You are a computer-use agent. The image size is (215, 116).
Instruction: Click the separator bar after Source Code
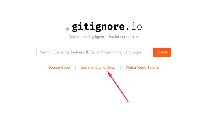pyautogui.click(x=75, y=68)
